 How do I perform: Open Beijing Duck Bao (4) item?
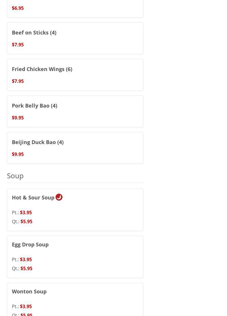pos(38,142)
